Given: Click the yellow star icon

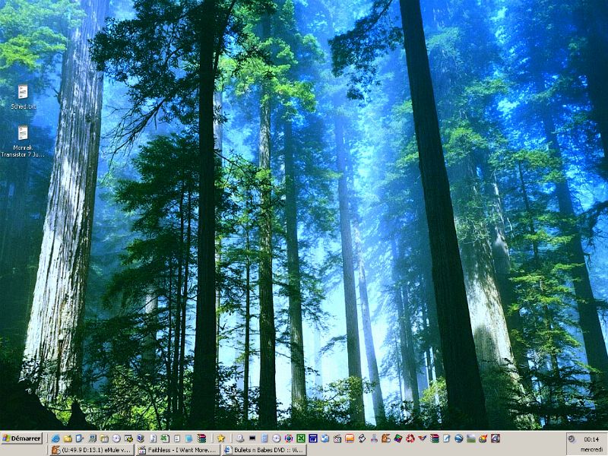Looking at the screenshot, I should tap(221, 439).
